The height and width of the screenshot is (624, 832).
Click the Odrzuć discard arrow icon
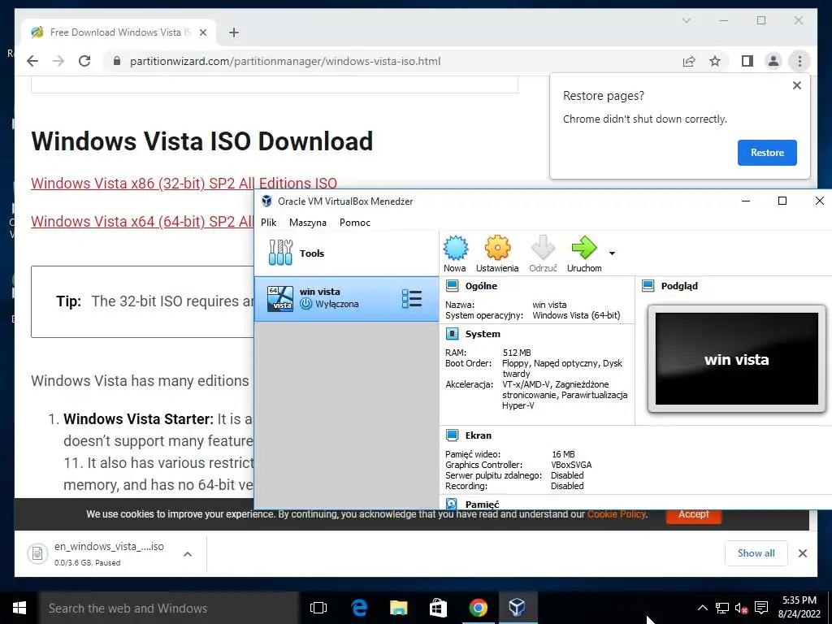click(x=543, y=249)
